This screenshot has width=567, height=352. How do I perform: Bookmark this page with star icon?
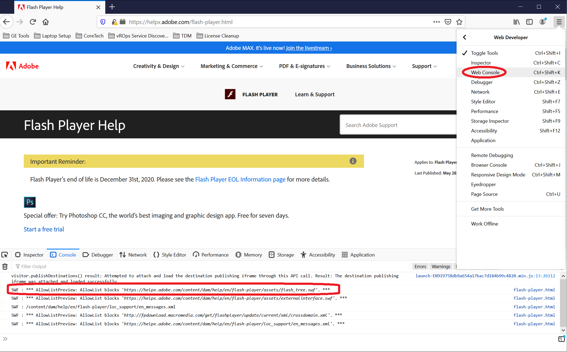459,22
